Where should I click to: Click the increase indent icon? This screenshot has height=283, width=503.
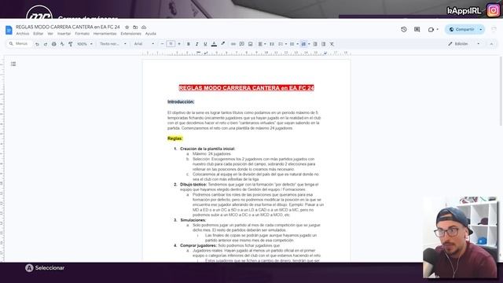pyautogui.click(x=324, y=44)
